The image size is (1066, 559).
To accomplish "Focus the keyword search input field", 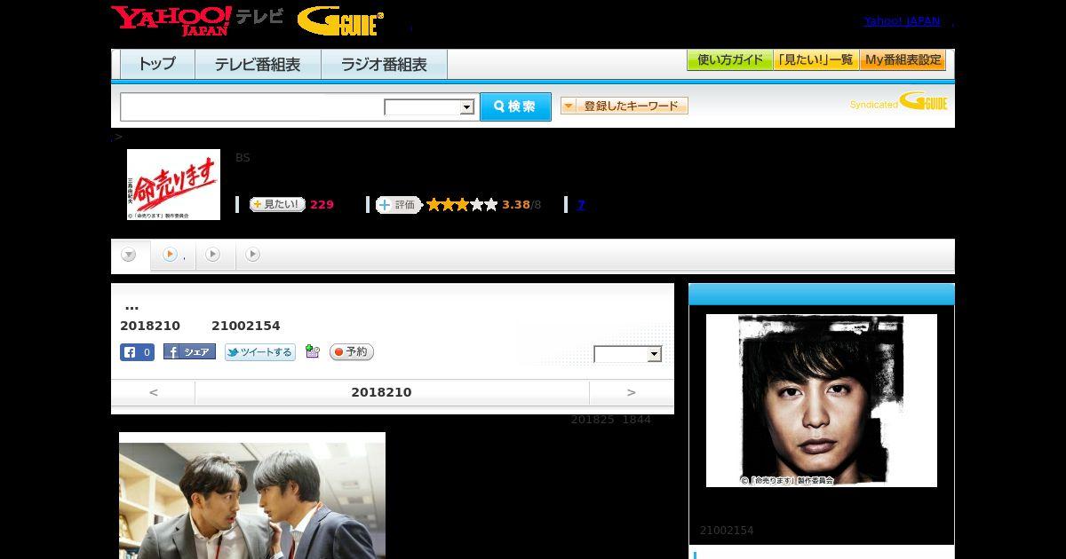I will tap(251, 106).
